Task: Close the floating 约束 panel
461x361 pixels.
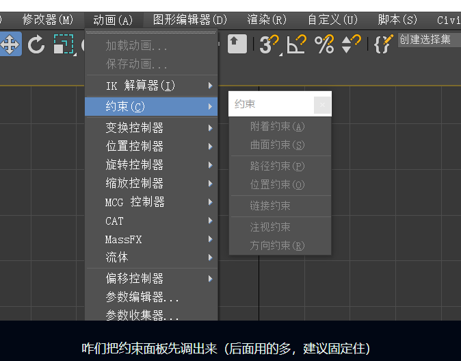Action: [x=322, y=105]
